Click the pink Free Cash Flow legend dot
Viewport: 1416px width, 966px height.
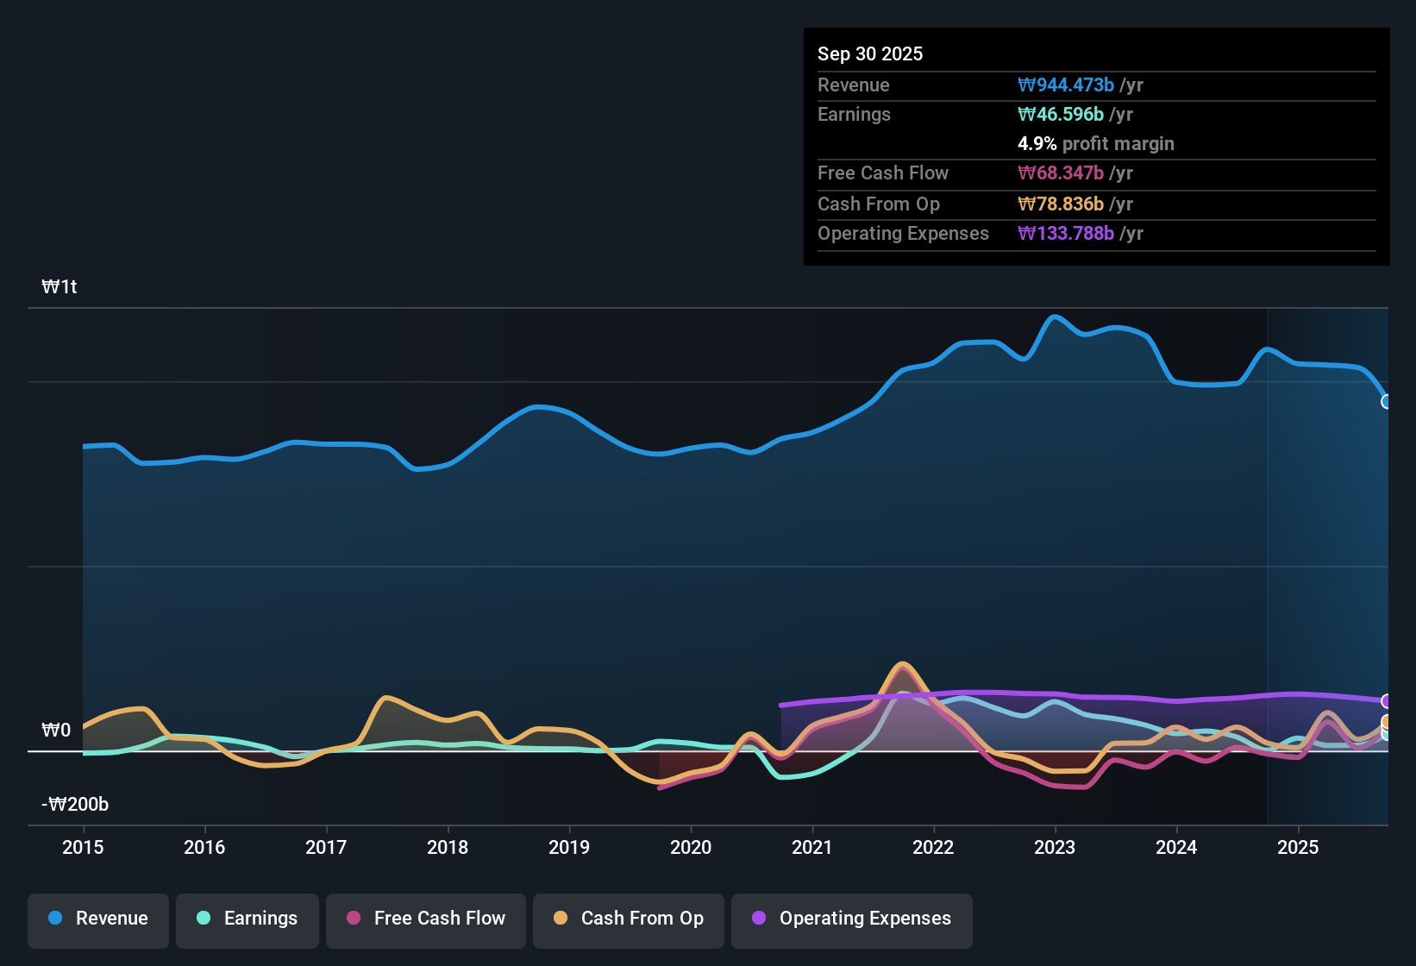point(352,919)
